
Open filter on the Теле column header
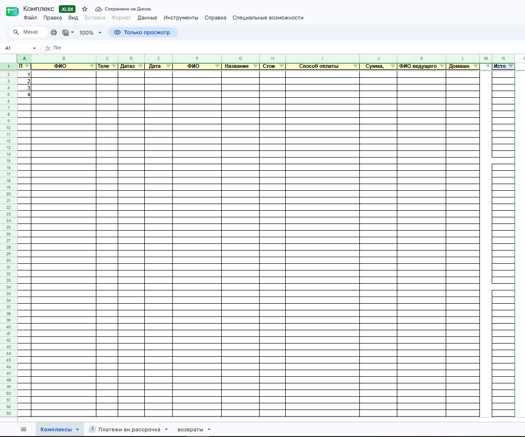click(114, 66)
